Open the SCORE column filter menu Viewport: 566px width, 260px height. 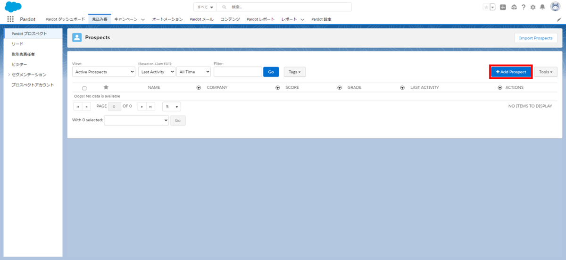[x=340, y=88]
